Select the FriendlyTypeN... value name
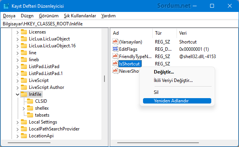Screen dimensions: 239x147 [135, 57]
